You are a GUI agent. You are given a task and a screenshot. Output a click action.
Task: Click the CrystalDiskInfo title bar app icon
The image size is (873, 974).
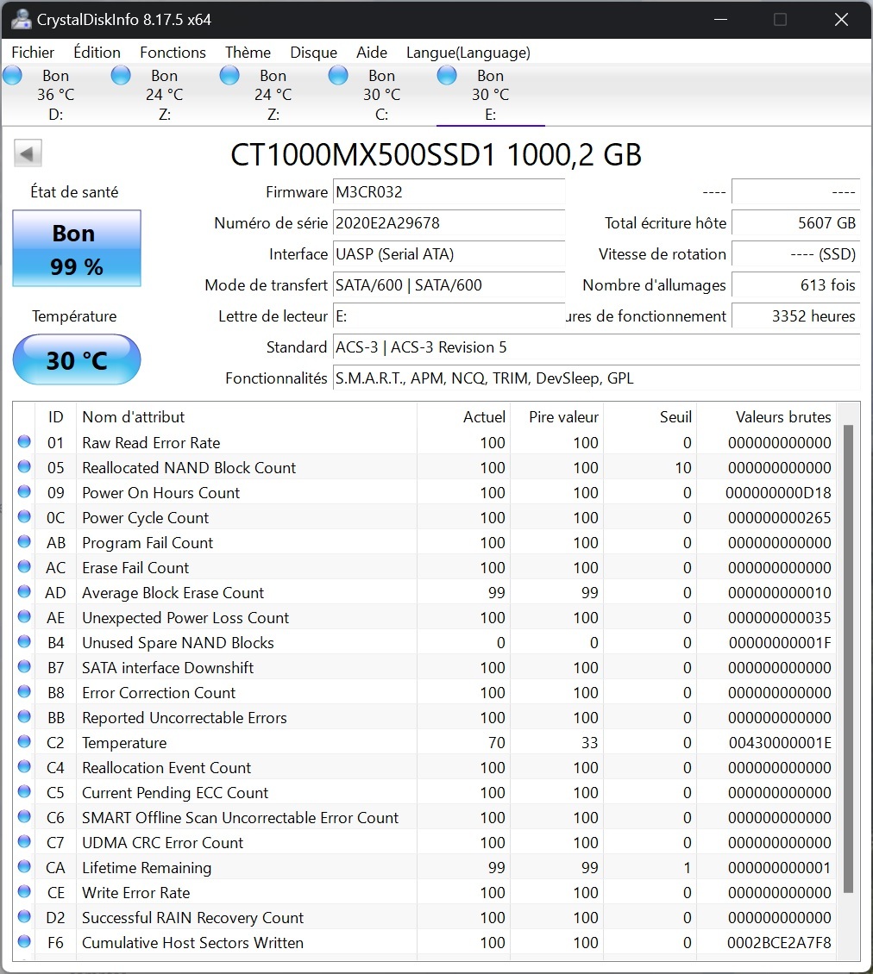tap(22, 19)
